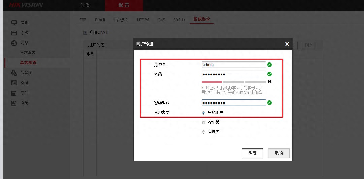
Task: Toggle the 启用ONVIF checkbox
Action: (85, 32)
